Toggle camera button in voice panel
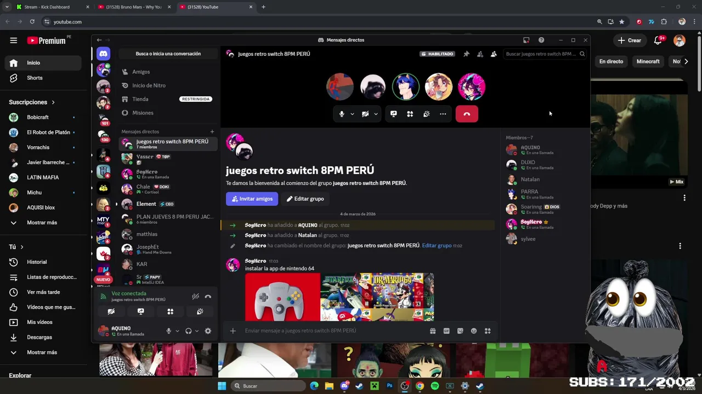Image resolution: width=702 pixels, height=394 pixels. click(x=111, y=311)
